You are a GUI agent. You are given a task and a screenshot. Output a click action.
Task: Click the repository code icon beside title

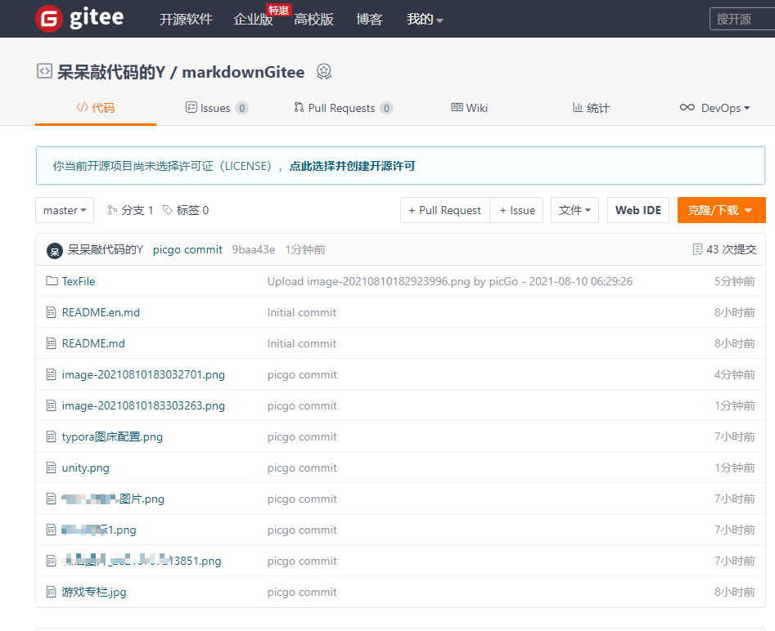(x=44, y=71)
